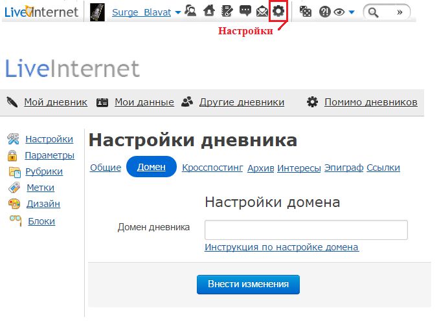Select the Домен tab

152,167
